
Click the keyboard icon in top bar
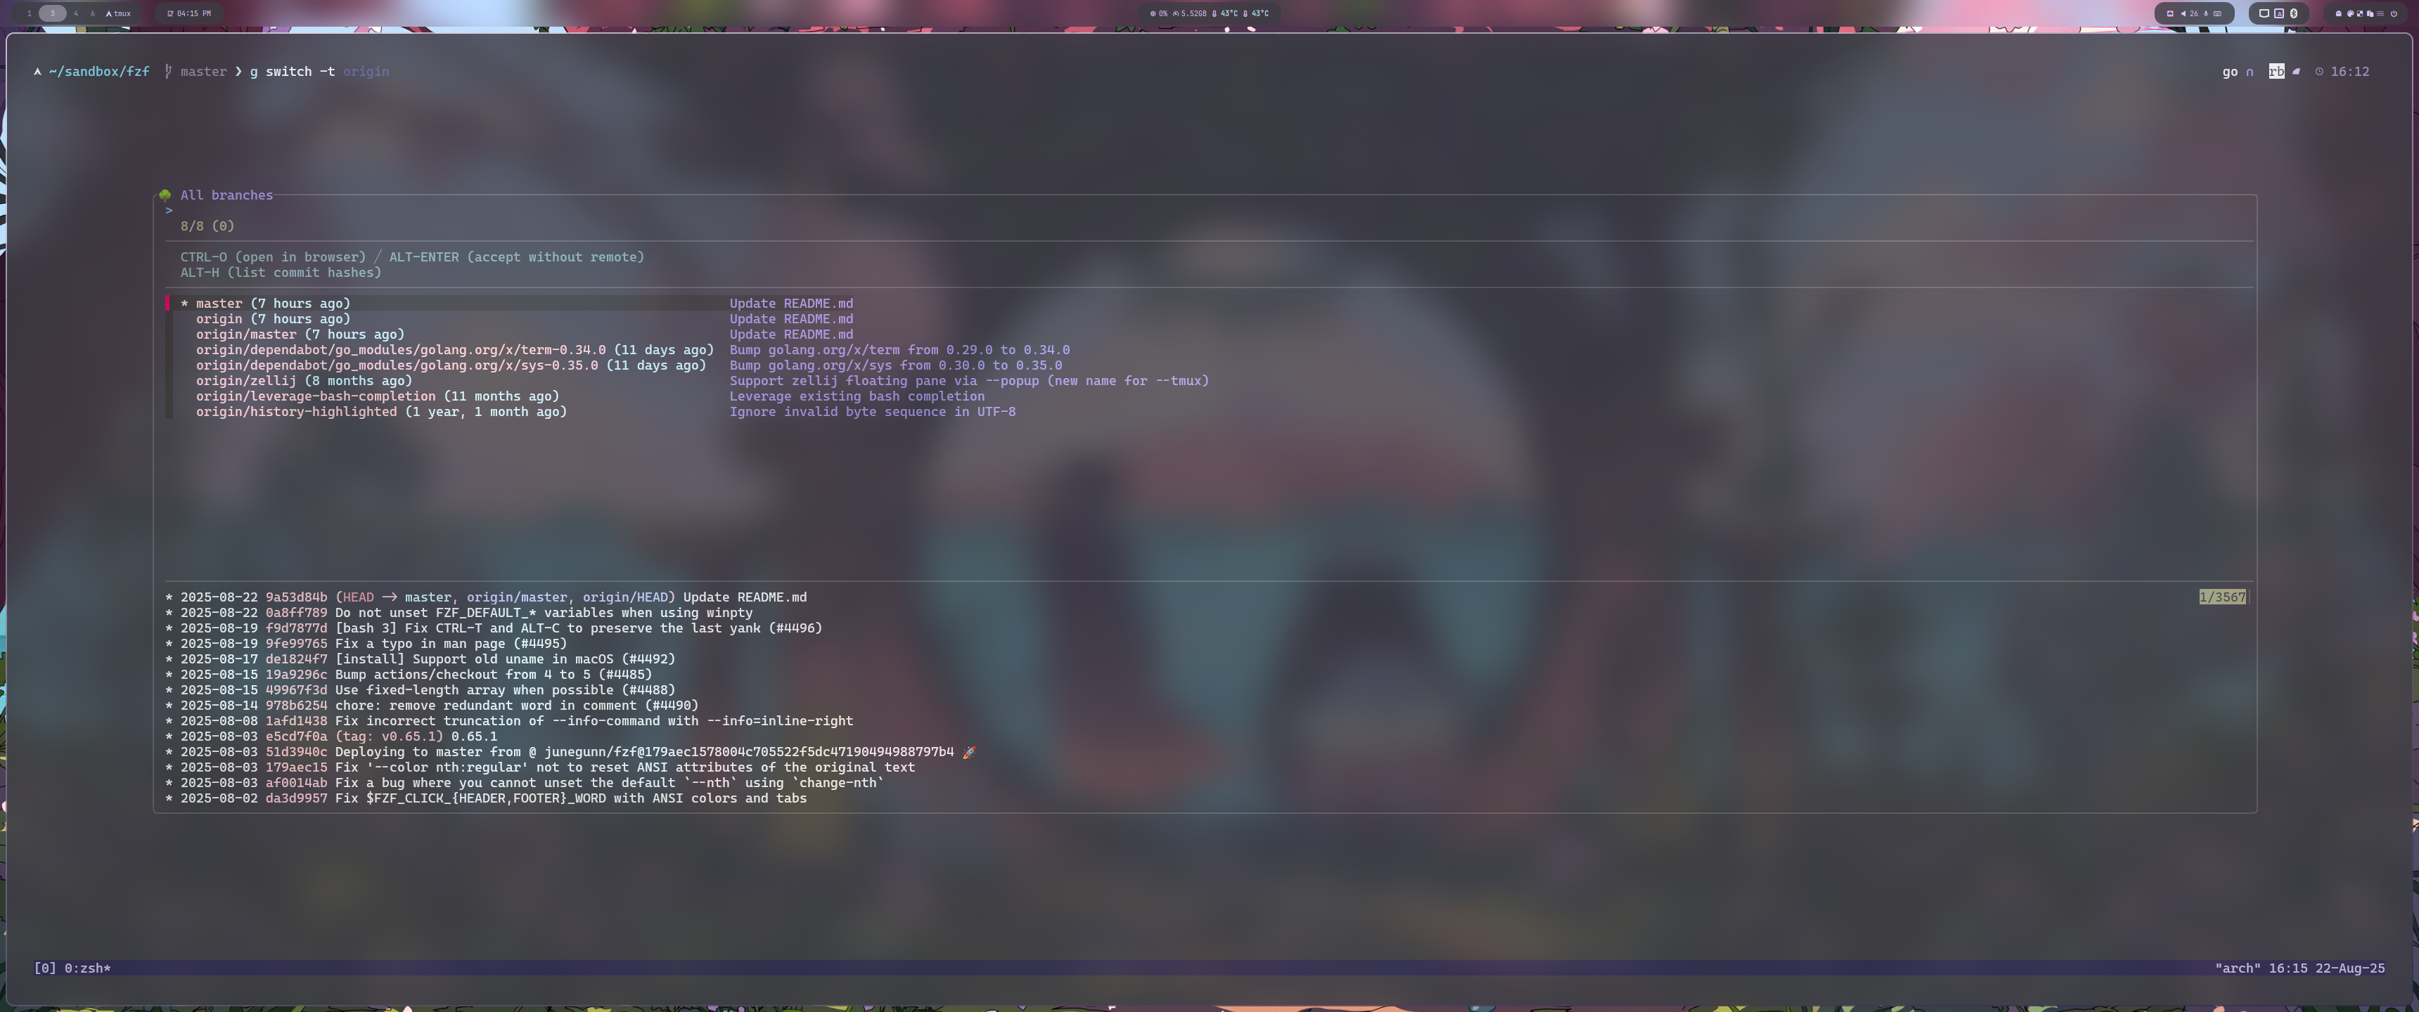pyautogui.click(x=2218, y=14)
